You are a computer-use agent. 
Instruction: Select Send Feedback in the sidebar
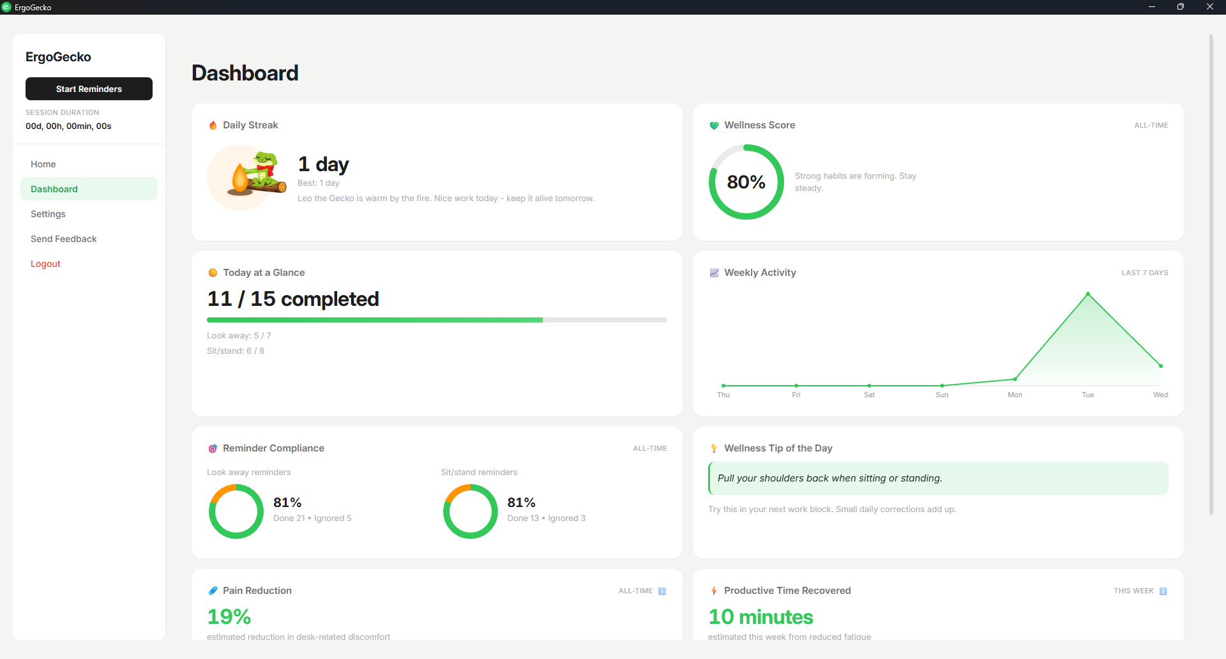click(x=63, y=238)
